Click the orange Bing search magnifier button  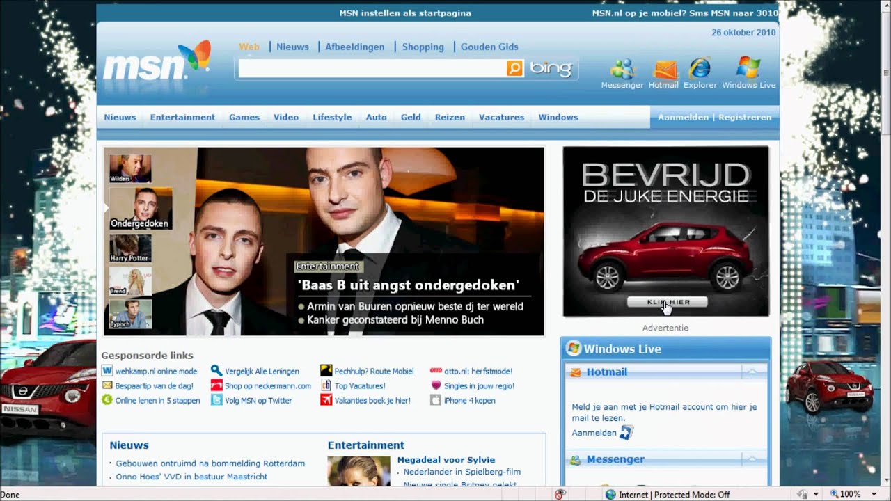click(x=514, y=68)
